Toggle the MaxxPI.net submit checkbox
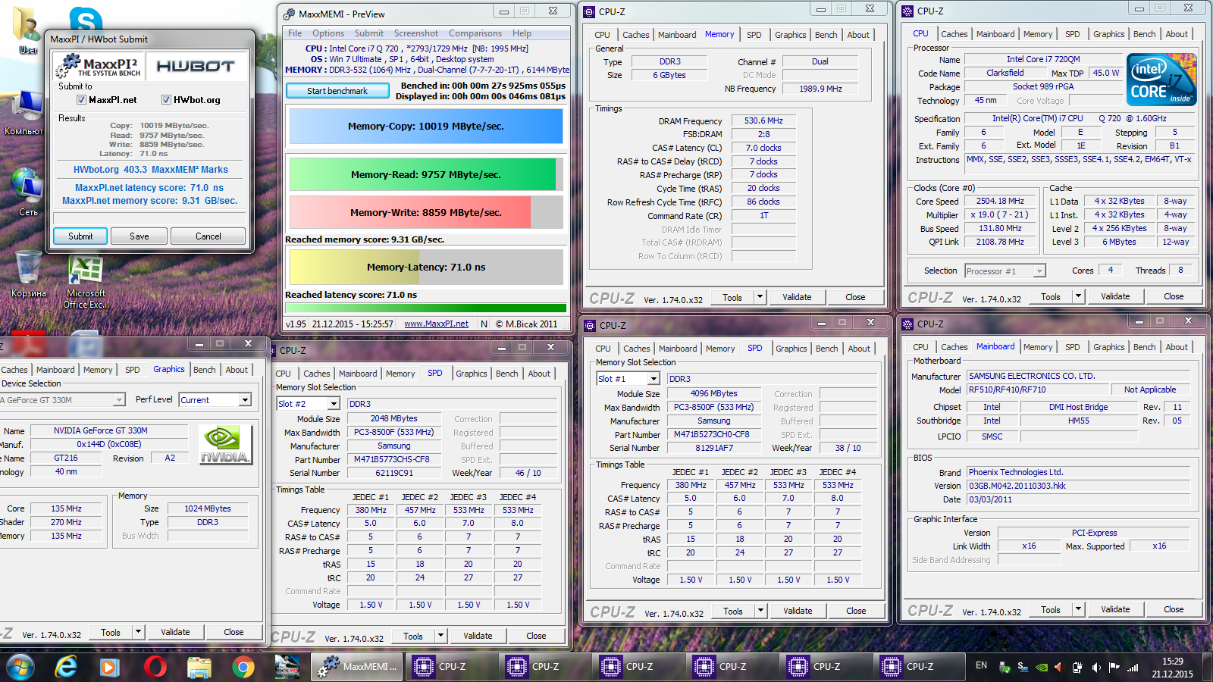 click(x=81, y=100)
